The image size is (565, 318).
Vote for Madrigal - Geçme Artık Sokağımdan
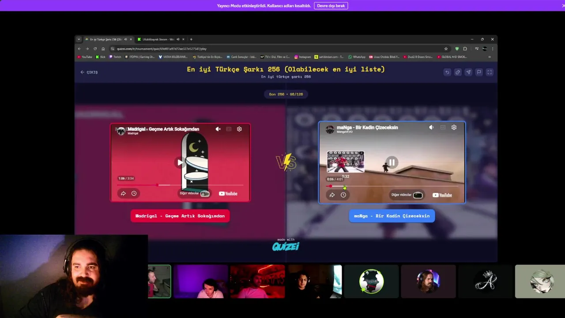click(x=180, y=216)
